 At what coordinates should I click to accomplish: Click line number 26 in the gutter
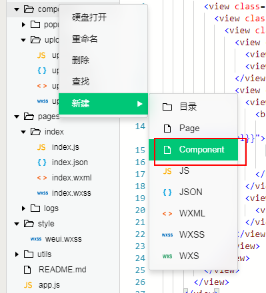tap(140, 282)
